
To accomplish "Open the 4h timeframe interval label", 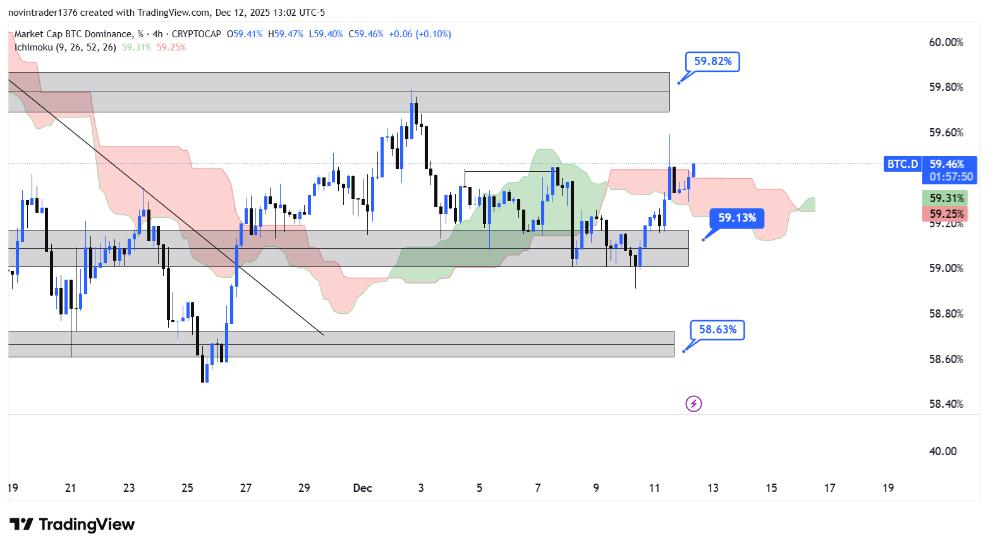I will [x=157, y=34].
